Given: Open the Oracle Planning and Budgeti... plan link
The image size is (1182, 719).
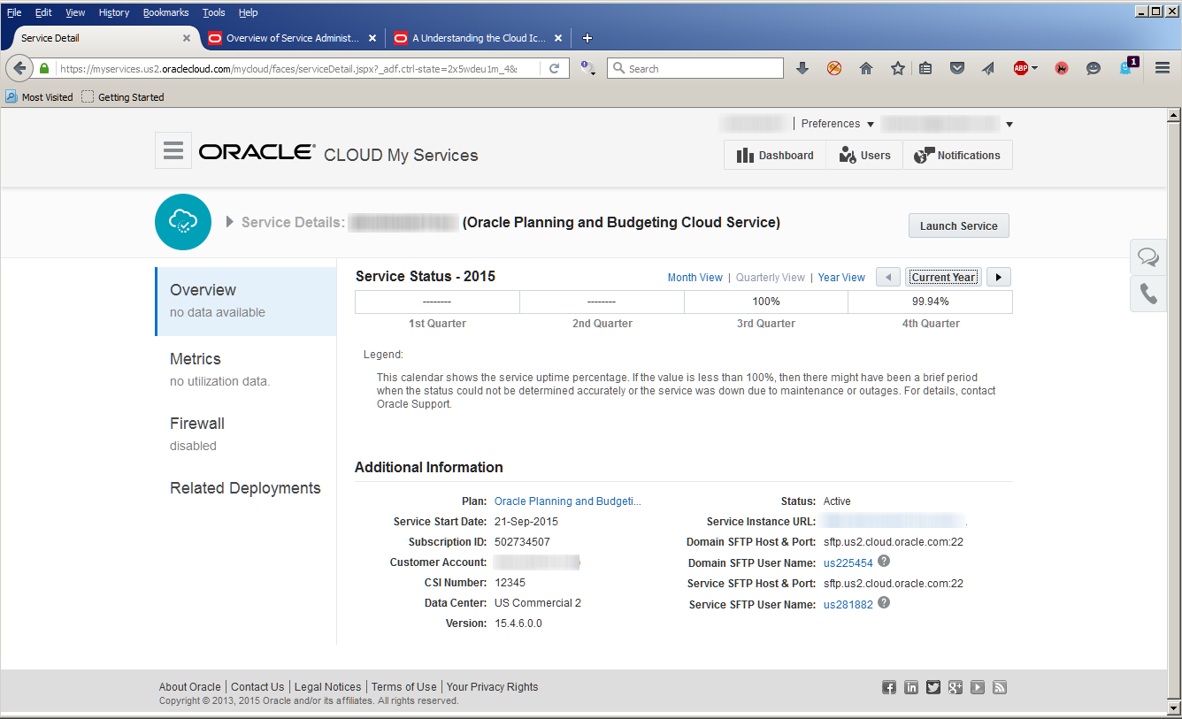Looking at the screenshot, I should 568,501.
